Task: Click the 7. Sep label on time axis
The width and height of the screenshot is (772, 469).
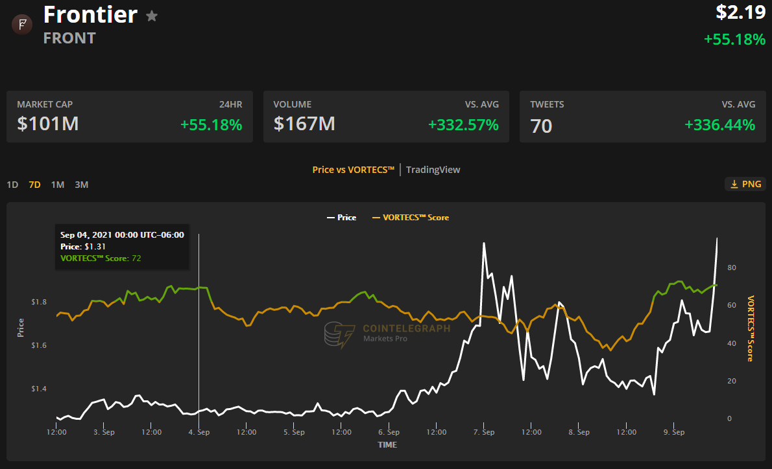Action: [484, 432]
